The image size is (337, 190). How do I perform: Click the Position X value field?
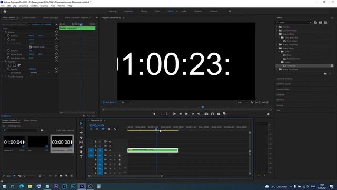pyautogui.click(x=32, y=36)
